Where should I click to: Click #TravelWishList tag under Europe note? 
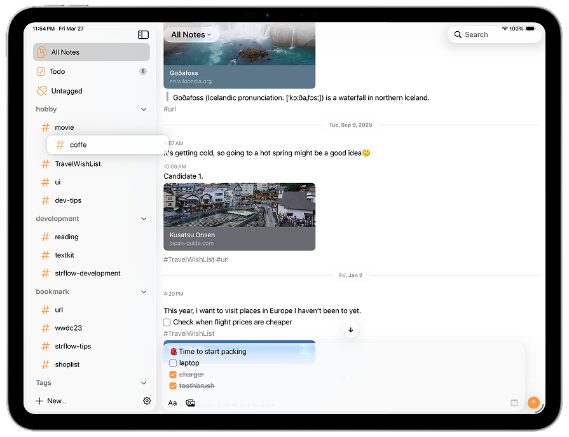click(189, 333)
